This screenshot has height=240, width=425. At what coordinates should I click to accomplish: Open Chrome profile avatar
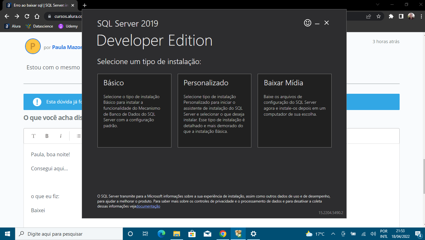coord(411,16)
